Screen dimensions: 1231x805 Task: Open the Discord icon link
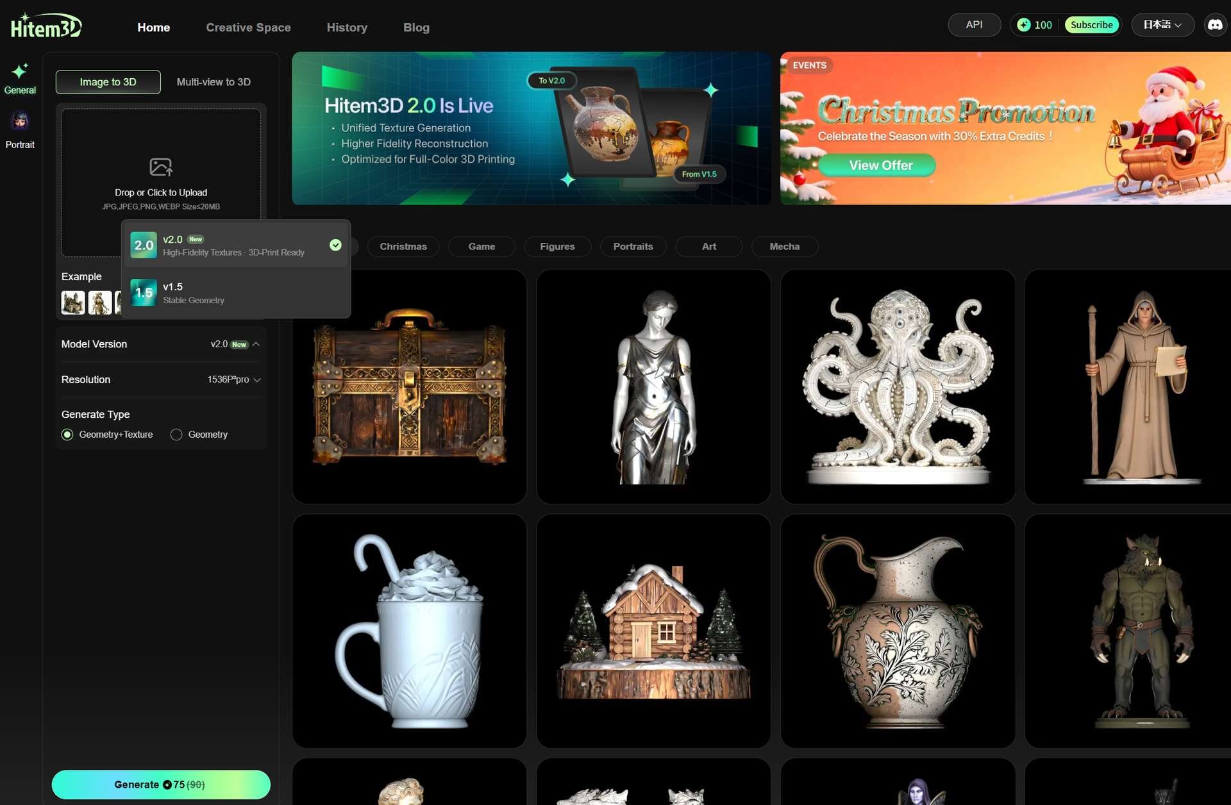pyautogui.click(x=1214, y=25)
